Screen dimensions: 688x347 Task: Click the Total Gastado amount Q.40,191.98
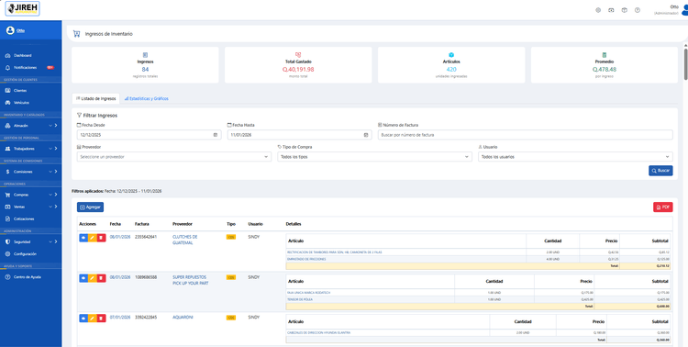(298, 70)
